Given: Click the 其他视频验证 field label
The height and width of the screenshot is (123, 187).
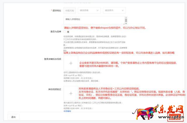Looking at the screenshot, I should coord(55,89).
